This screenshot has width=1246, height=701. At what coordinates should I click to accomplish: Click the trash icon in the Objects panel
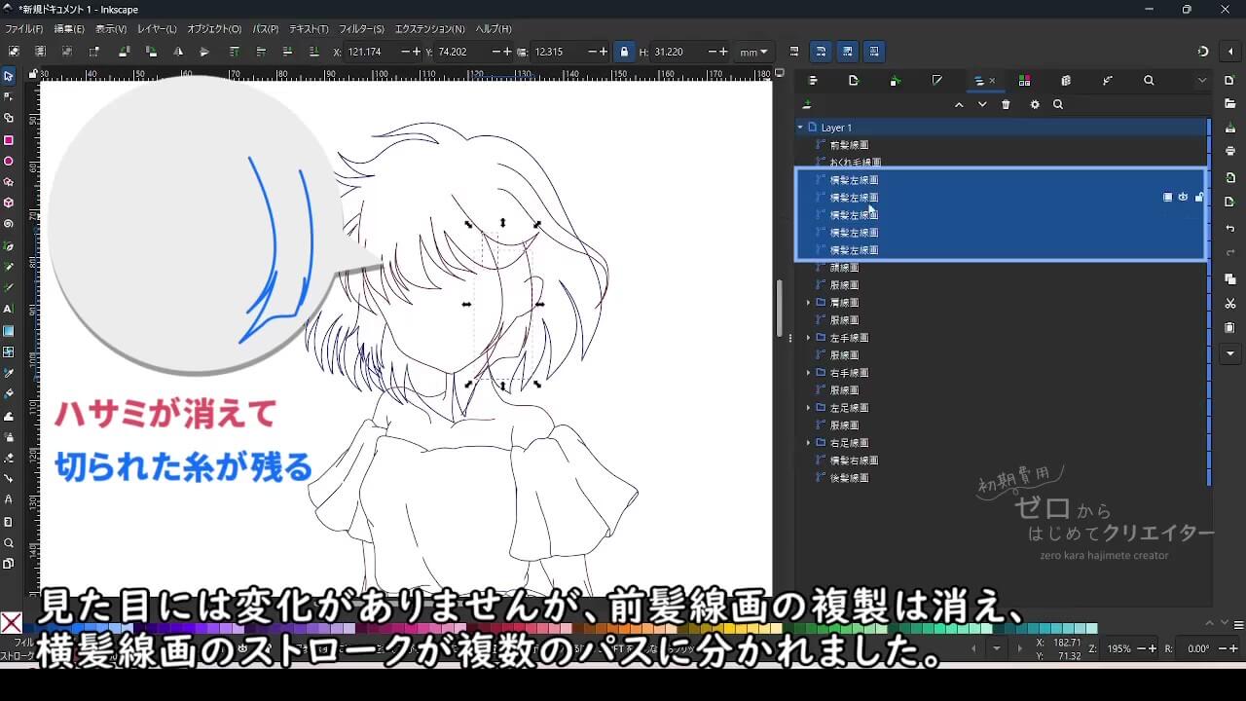[1006, 103]
